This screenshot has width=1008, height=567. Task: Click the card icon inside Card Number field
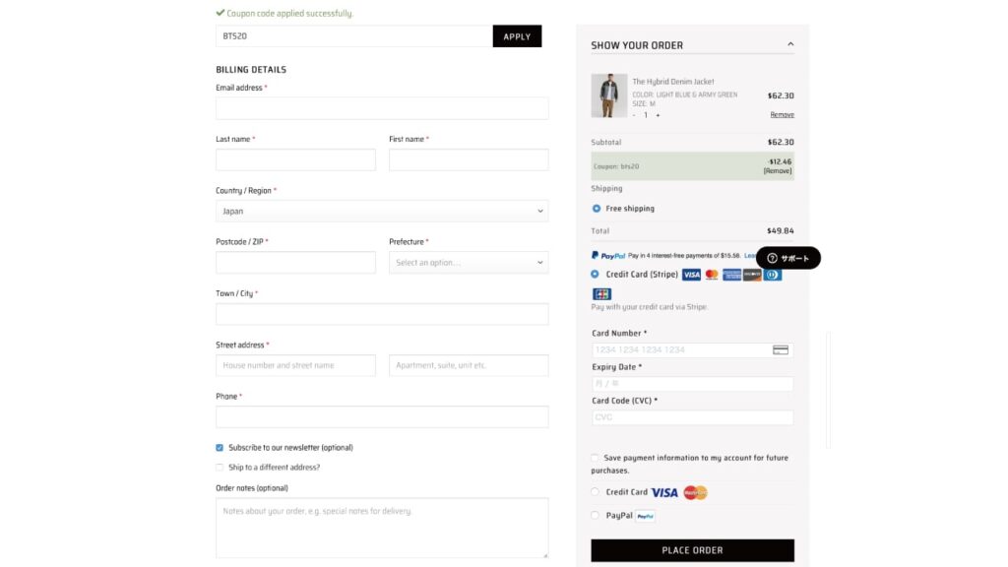[x=781, y=349]
